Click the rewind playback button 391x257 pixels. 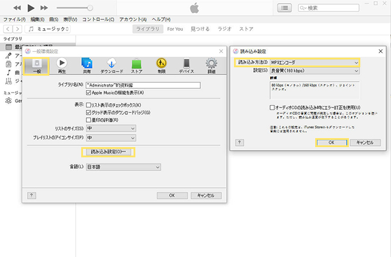17,8
